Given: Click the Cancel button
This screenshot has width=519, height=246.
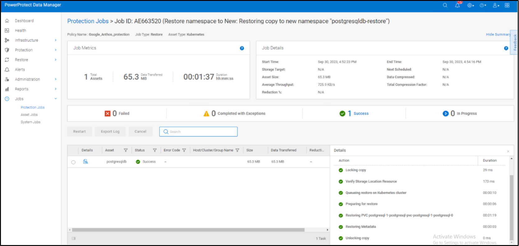Looking at the screenshot, I should (141, 132).
